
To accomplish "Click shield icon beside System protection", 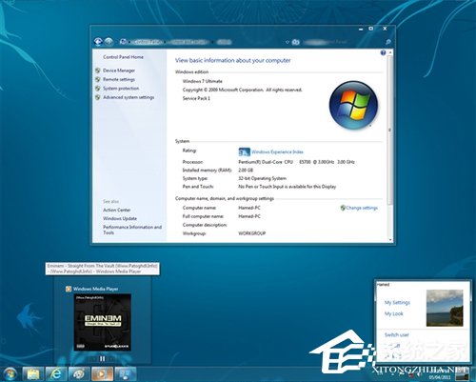I will tap(98, 89).
